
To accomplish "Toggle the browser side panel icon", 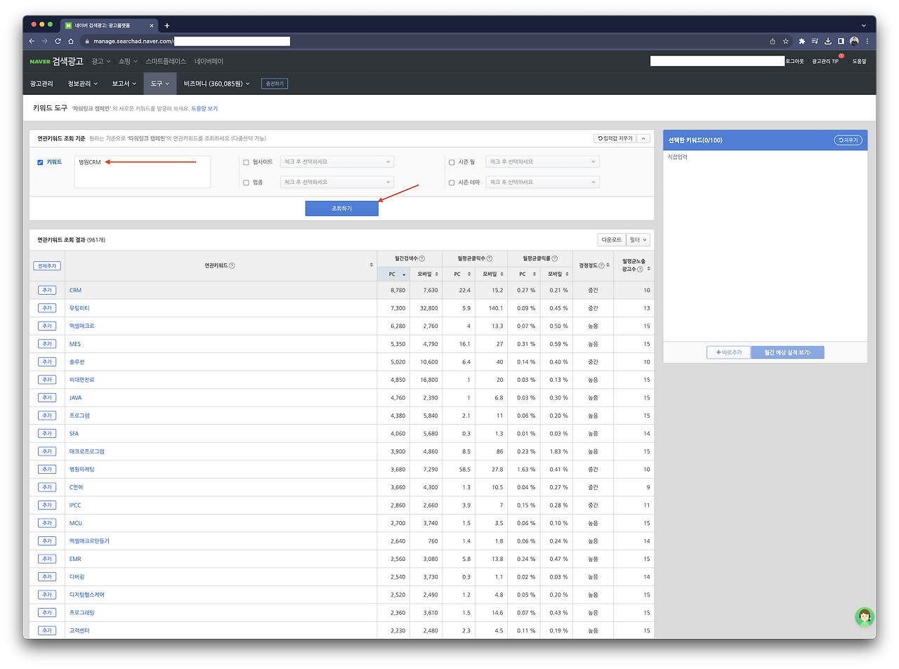I will coord(841,41).
